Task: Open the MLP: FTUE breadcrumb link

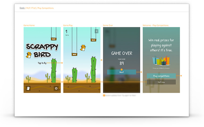Action: pos(31,8)
